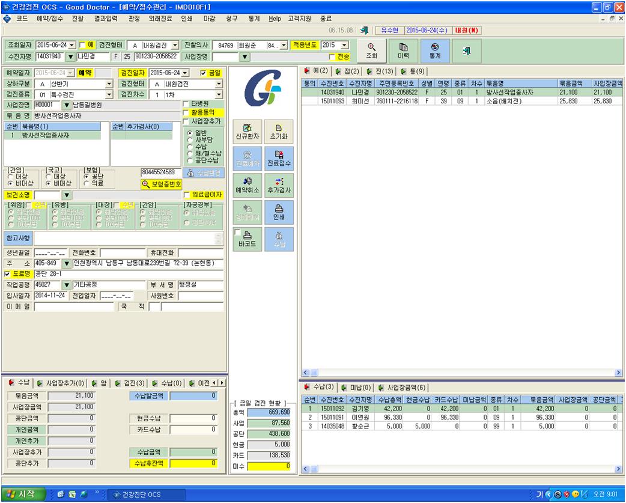Click the 보험증번호 lookup button
Viewport: 626px width, 503px height.
(x=161, y=184)
